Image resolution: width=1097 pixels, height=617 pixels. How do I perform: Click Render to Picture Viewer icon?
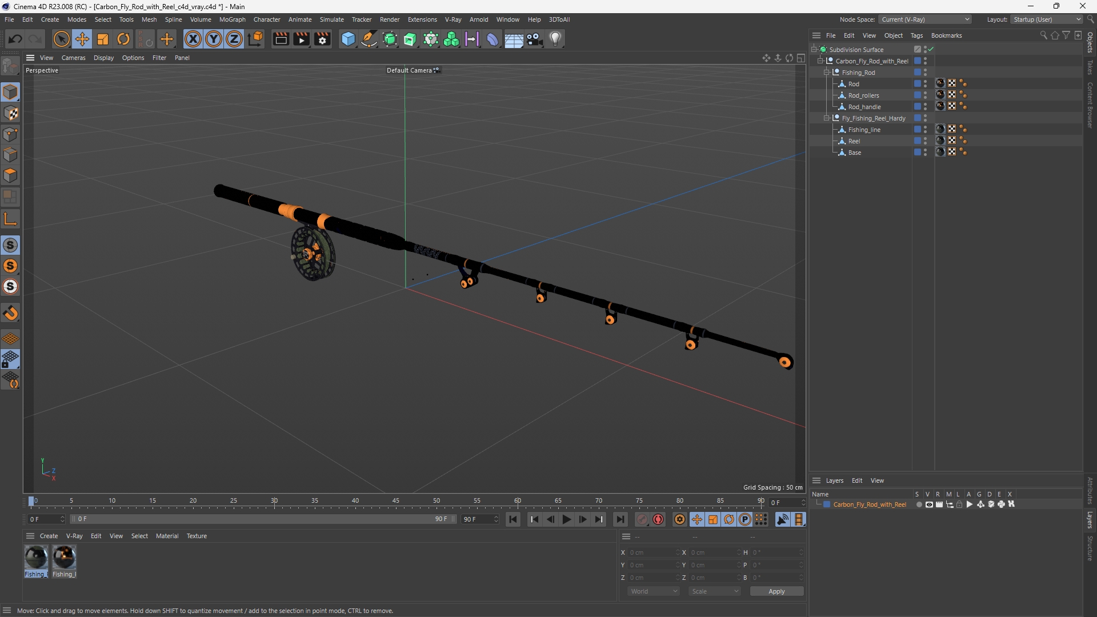(302, 39)
